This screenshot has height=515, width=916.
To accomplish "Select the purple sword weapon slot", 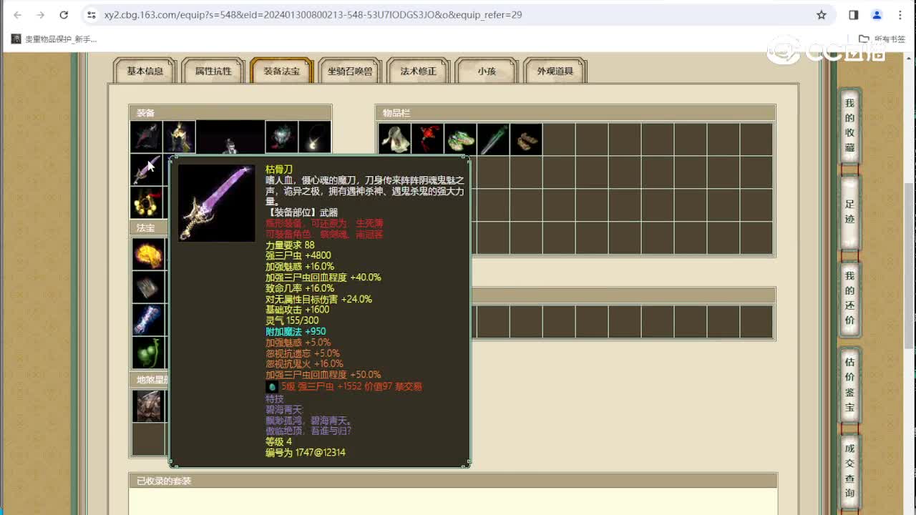I will 146,170.
